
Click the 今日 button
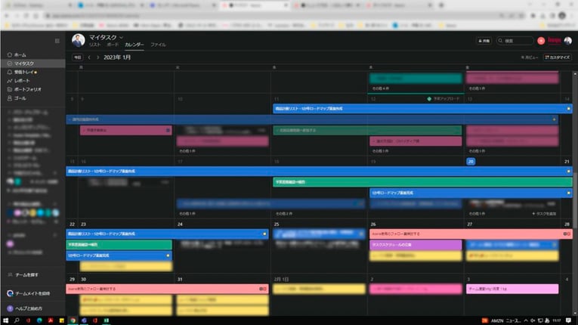tap(76, 57)
